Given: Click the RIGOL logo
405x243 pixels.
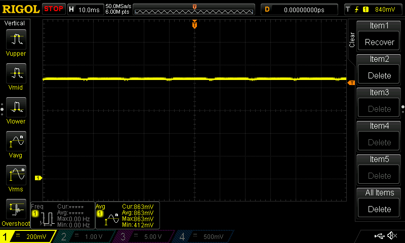Looking at the screenshot, I should click(x=21, y=9).
